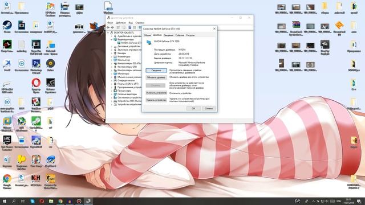Viewport: 365px width, 205px height.
Task: Open the Windows Start menu
Action: tap(4, 201)
